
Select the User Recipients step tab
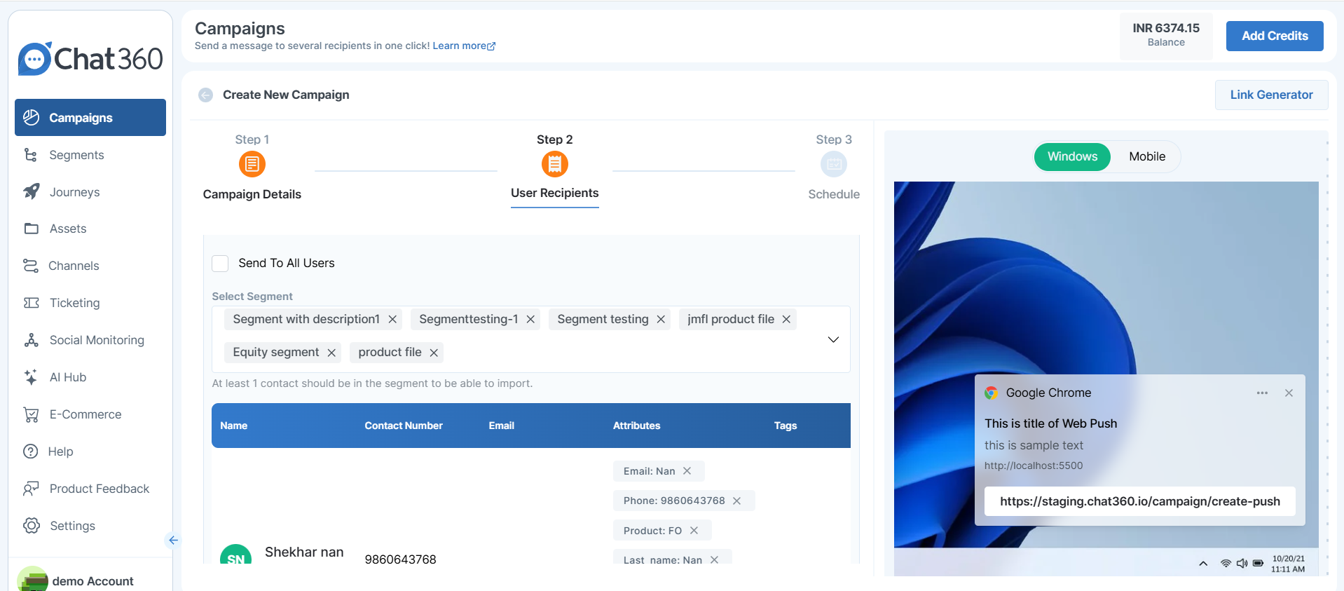coord(554,193)
